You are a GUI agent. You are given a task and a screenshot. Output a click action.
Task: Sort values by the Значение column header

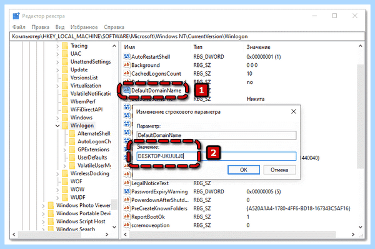tap(258, 47)
